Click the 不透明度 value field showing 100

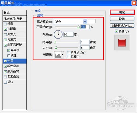[x=85, y=27]
